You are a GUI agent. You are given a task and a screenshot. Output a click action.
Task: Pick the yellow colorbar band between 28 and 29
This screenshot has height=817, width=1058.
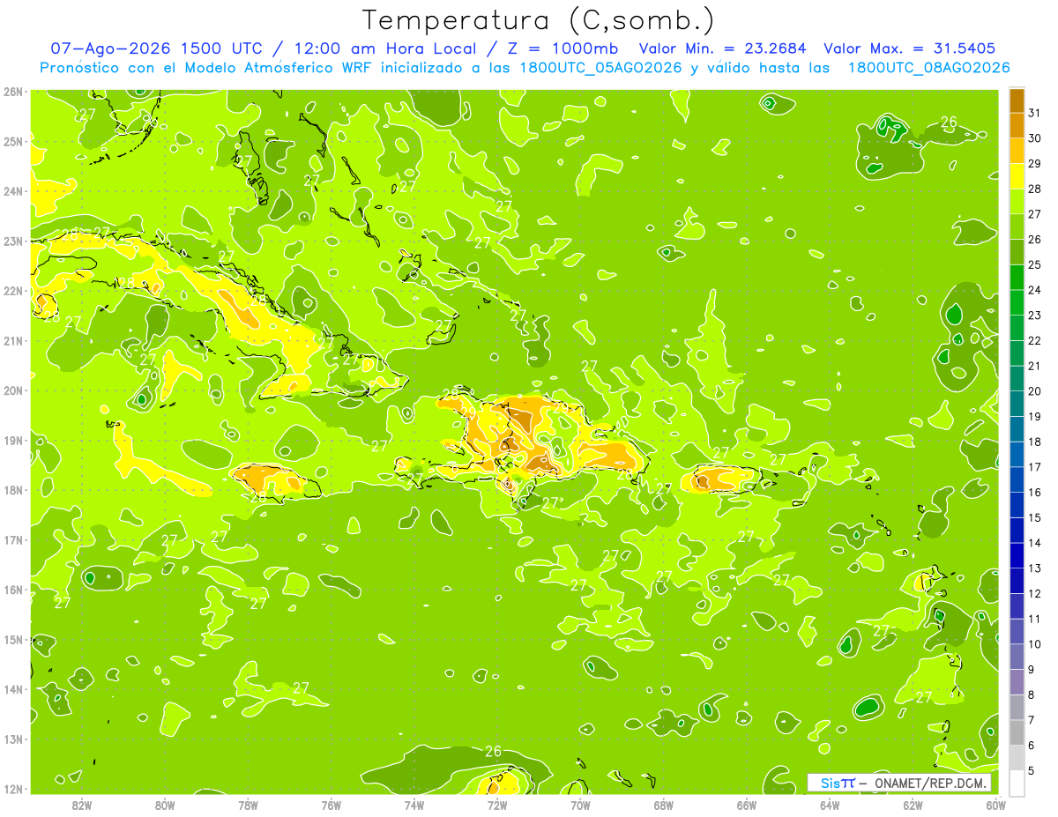[x=1017, y=176]
